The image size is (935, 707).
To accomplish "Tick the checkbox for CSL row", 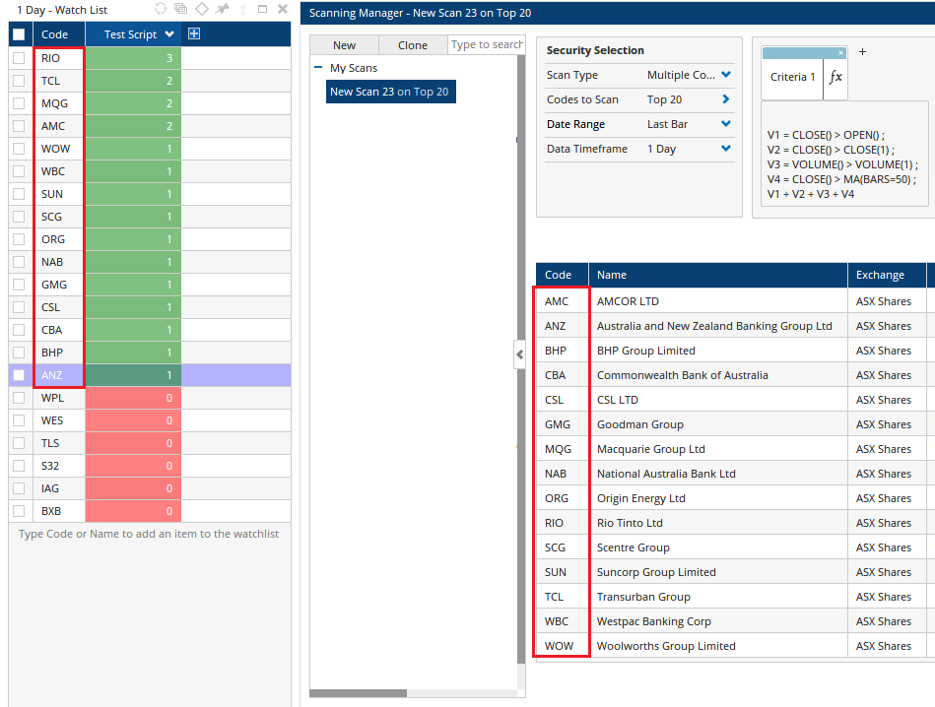I will [19, 307].
